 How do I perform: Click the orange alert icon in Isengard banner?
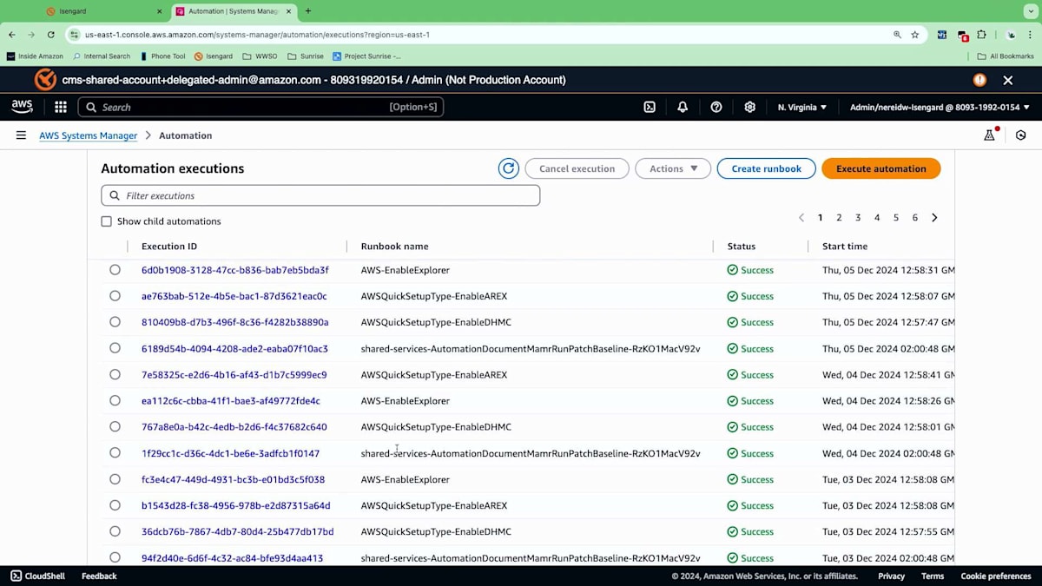[979, 80]
